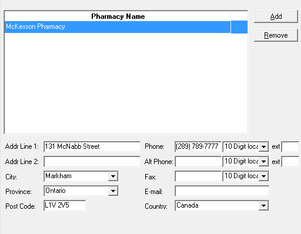Open the City dropdown showing Markham
Screen dimensions: 301x234
coord(113,176)
